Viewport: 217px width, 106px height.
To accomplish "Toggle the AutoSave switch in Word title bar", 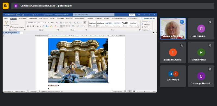I will 18,15.
